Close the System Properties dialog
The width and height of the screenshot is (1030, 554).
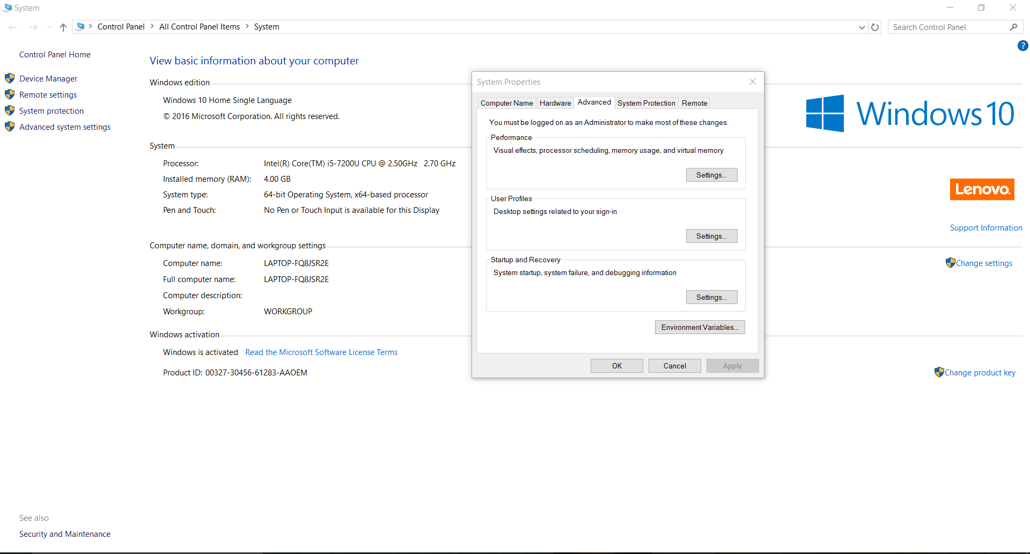point(753,82)
